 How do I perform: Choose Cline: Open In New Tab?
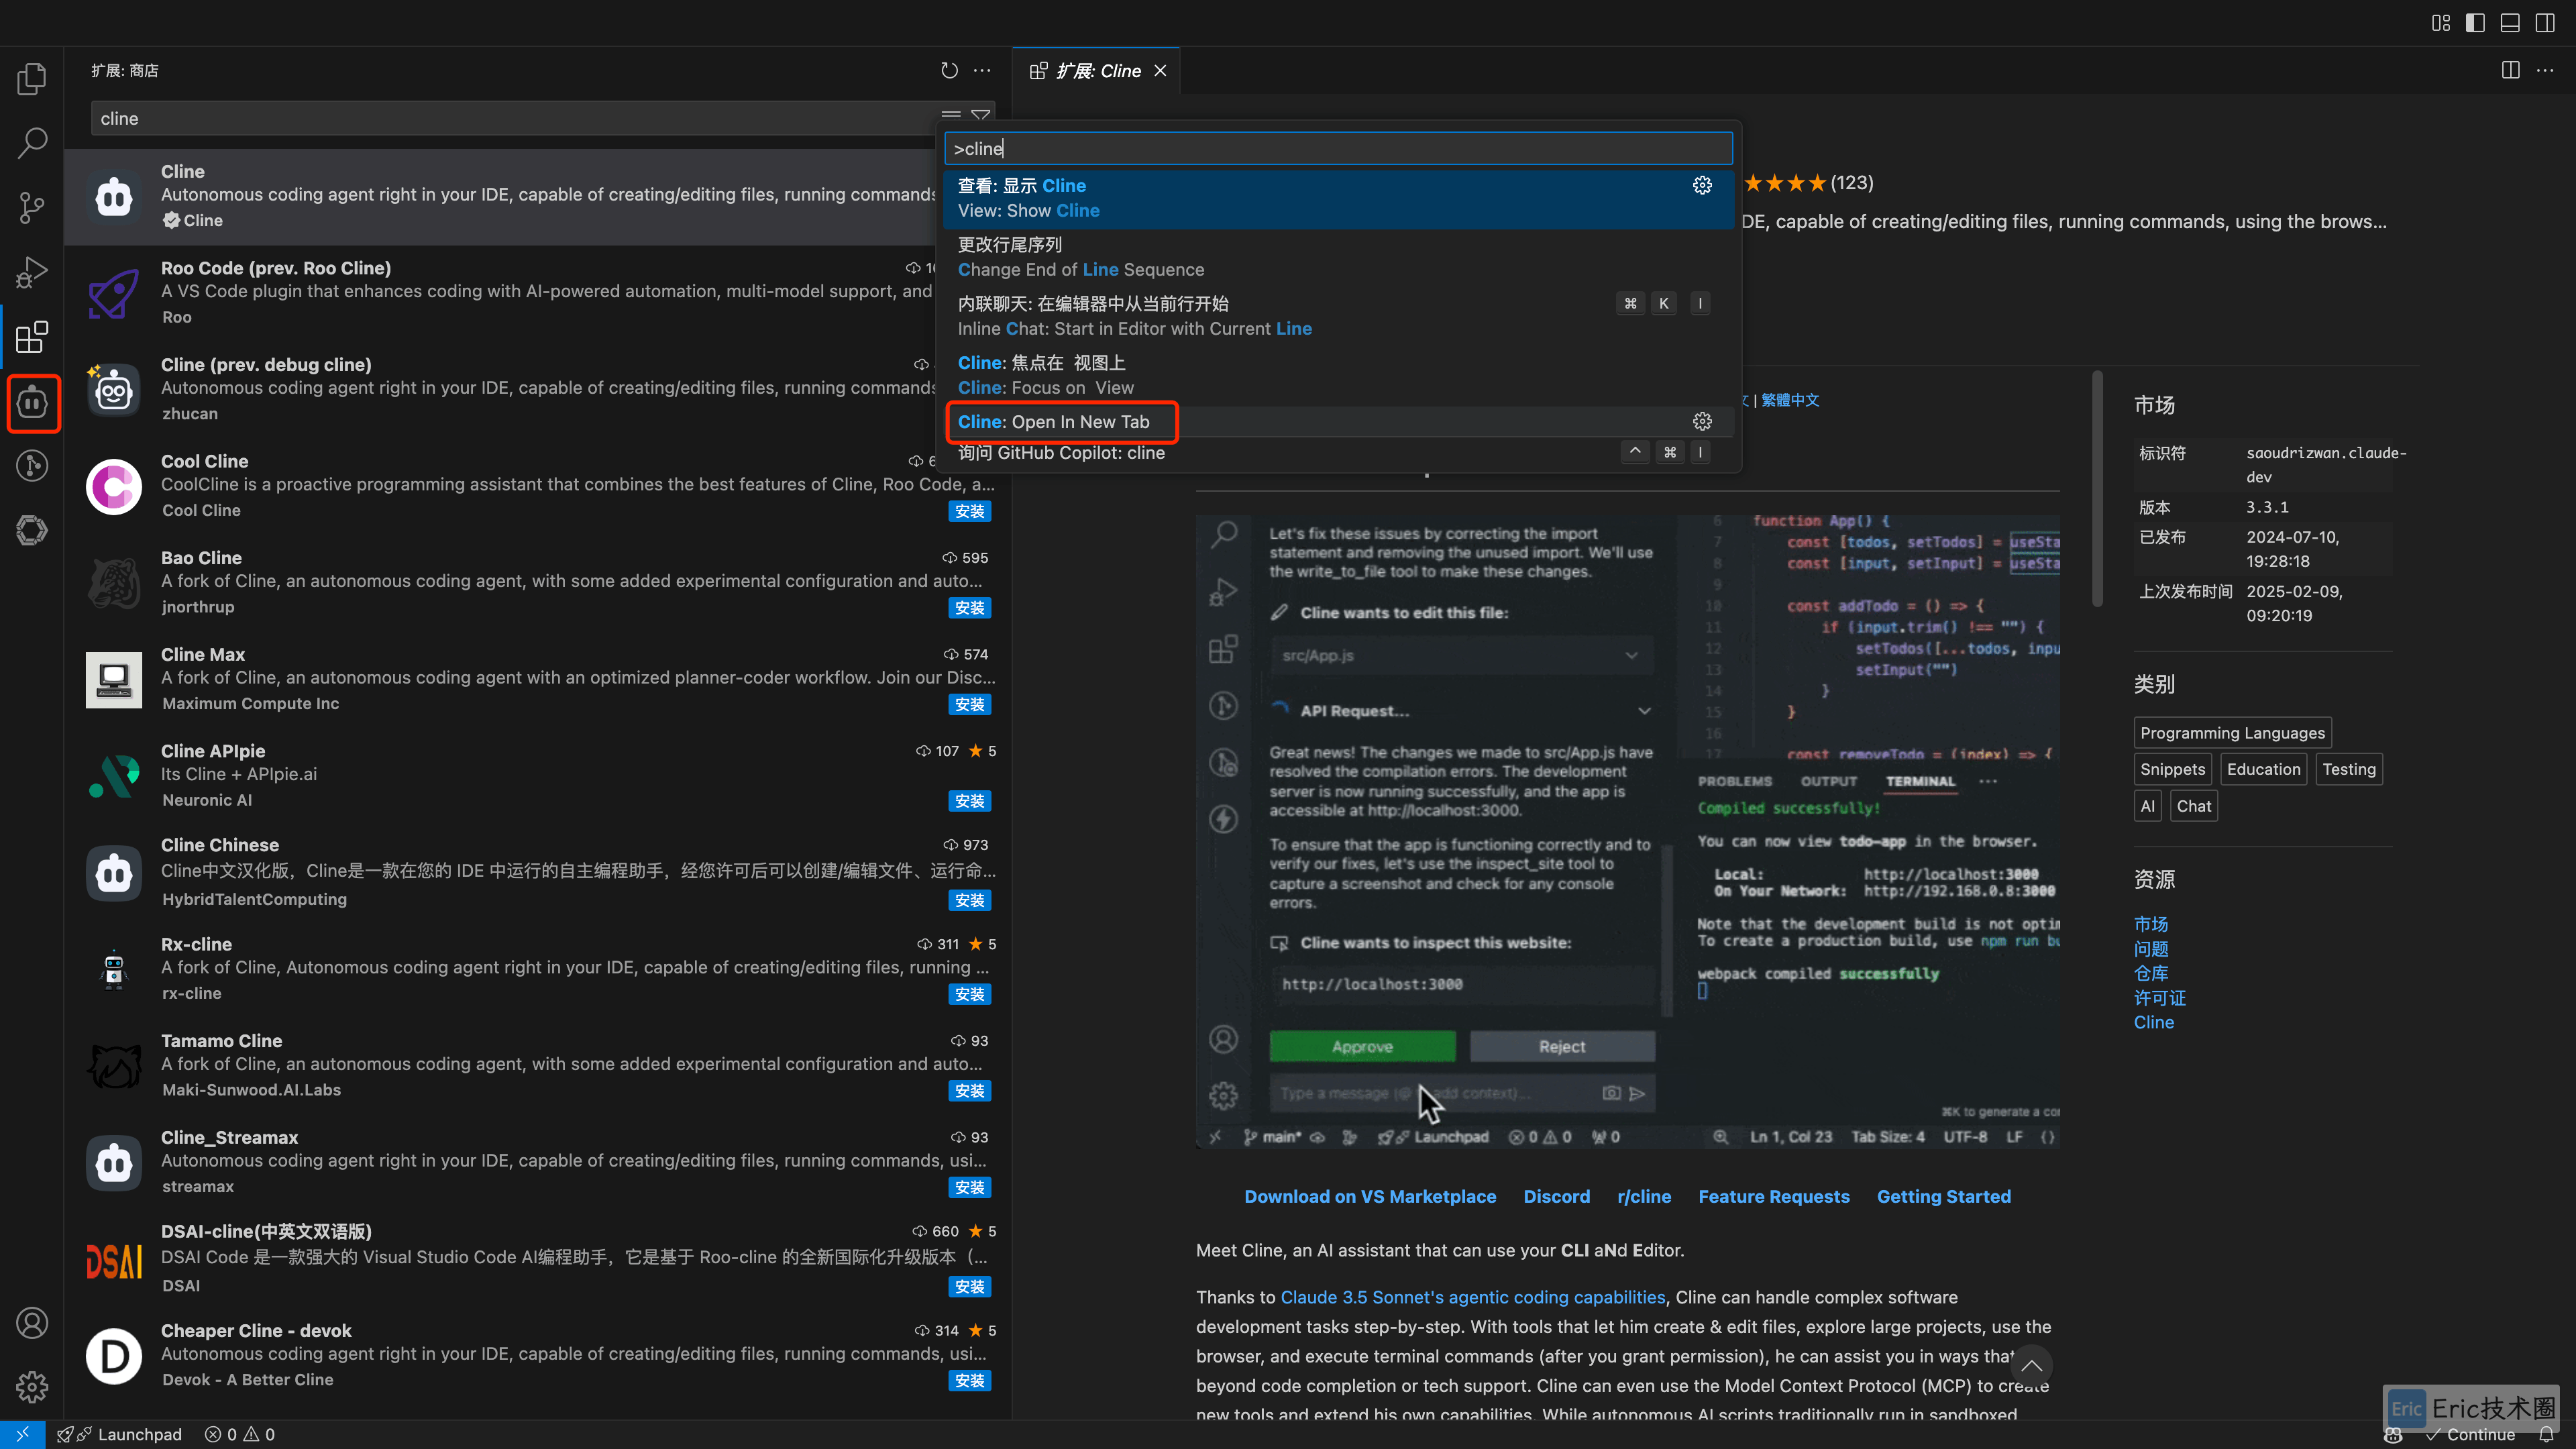[x=1338, y=422]
